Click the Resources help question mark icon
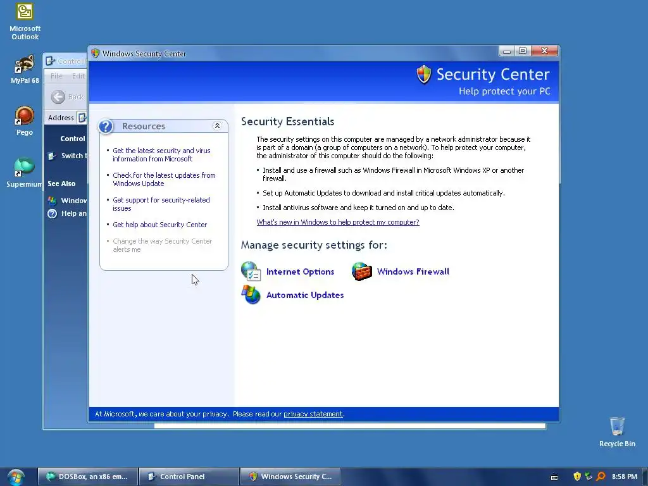This screenshot has width=648, height=486. [x=106, y=126]
